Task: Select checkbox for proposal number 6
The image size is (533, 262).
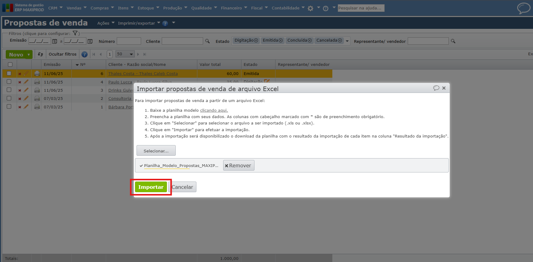Action: 9,73
